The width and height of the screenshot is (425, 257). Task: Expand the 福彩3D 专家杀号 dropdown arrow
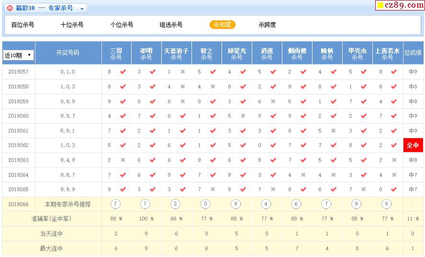tap(82, 9)
